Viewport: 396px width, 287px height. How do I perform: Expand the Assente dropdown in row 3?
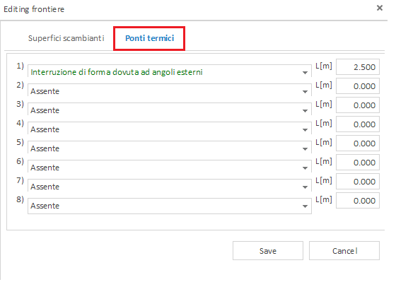point(170,109)
